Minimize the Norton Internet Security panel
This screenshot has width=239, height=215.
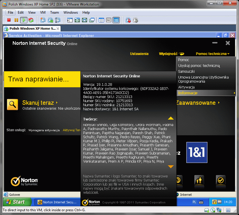(215, 43)
